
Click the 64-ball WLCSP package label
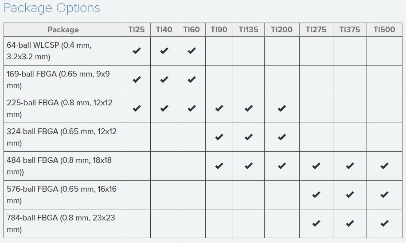pos(49,51)
